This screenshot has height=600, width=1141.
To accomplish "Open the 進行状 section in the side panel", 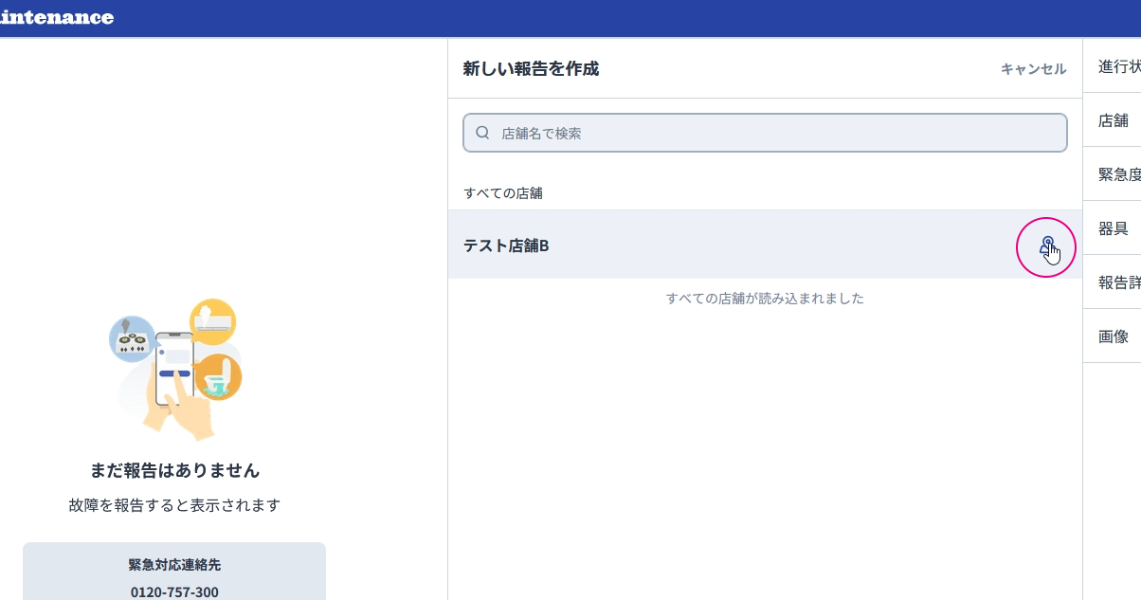I will [1112, 66].
